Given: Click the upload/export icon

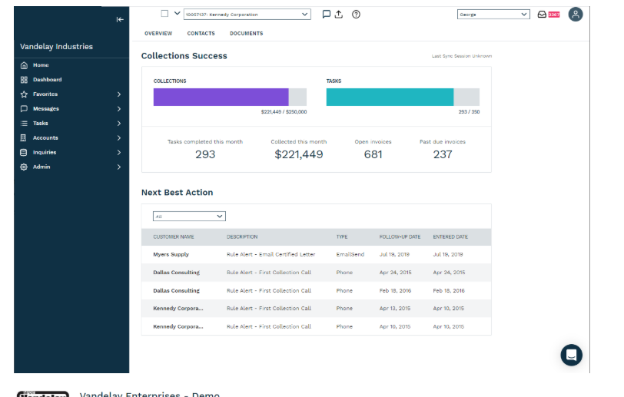Looking at the screenshot, I should [x=339, y=15].
